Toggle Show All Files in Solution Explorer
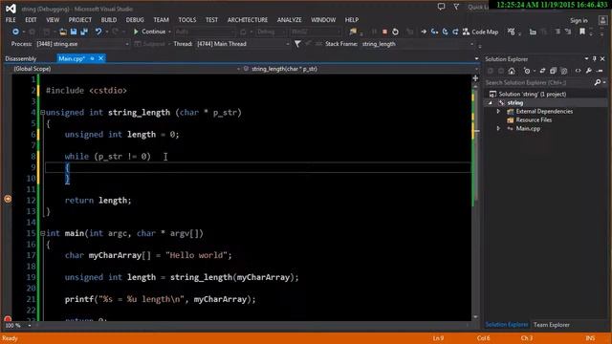 pos(563,71)
